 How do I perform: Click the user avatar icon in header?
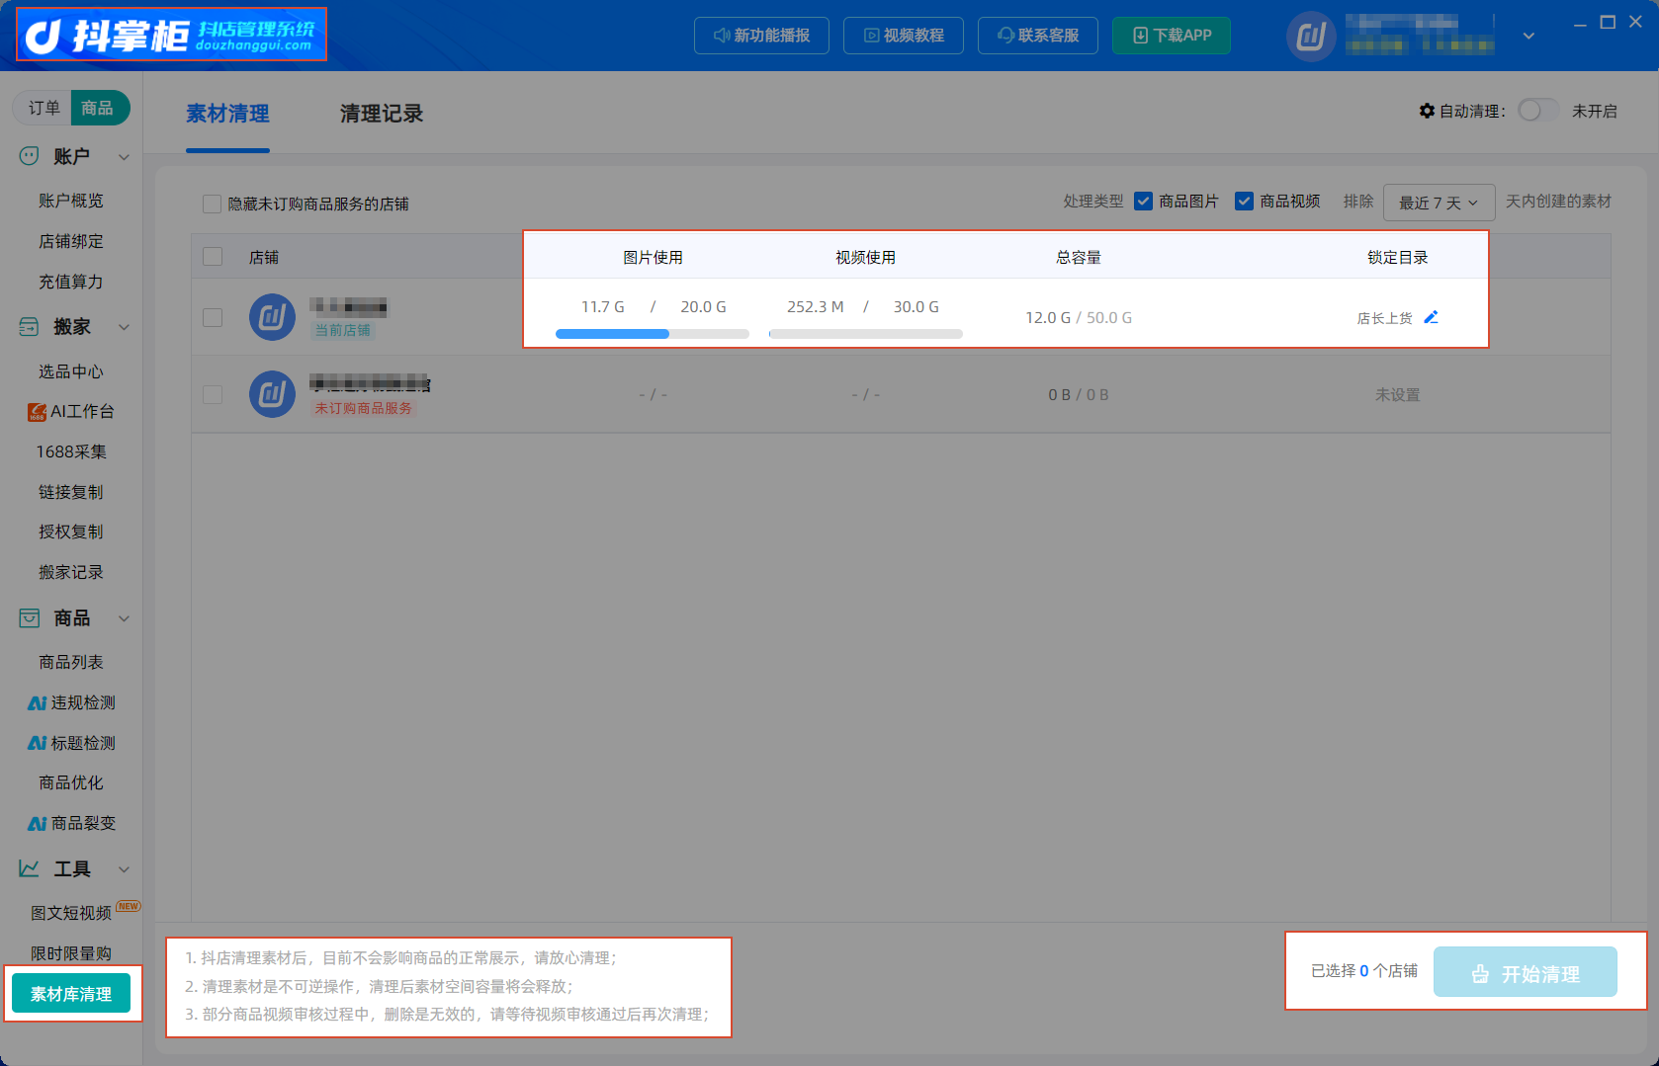(1311, 37)
